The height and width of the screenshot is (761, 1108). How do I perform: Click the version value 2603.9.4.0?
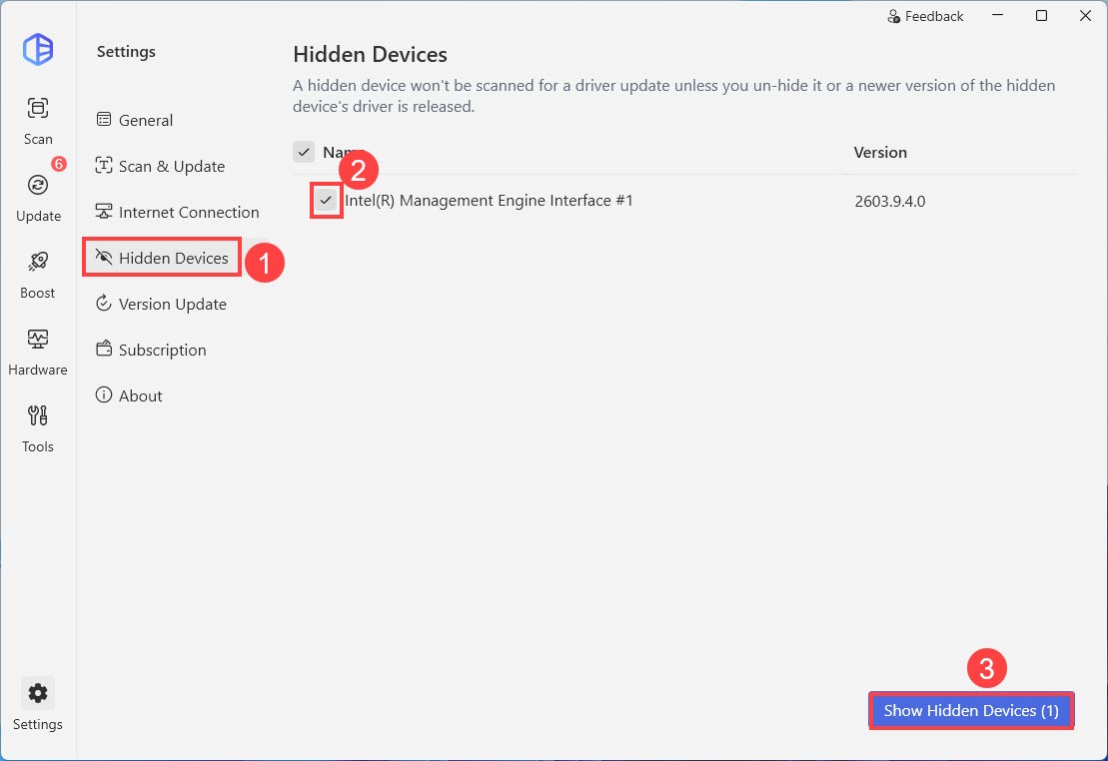889,202
